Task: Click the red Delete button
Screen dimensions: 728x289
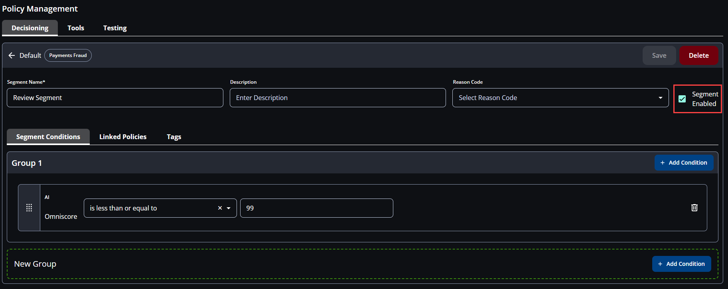Action: pos(699,55)
